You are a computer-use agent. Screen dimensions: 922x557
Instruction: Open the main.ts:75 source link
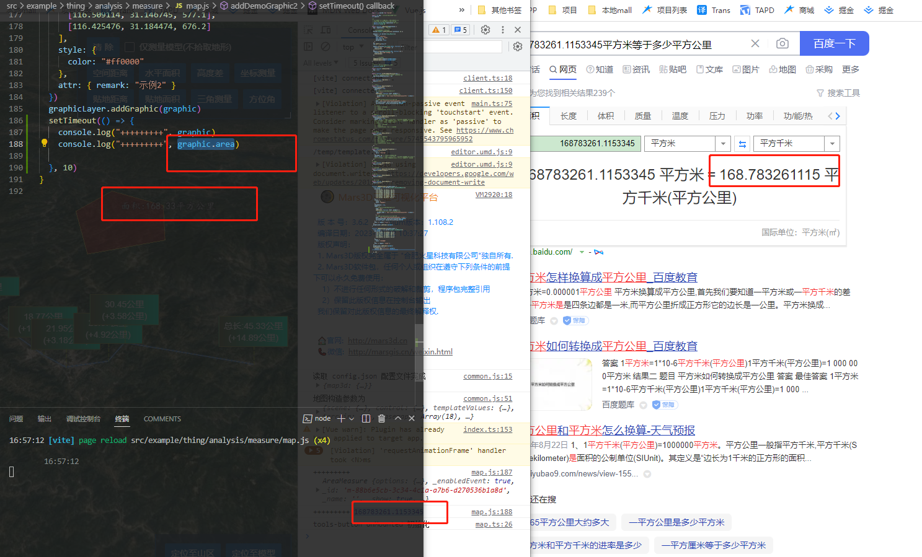[x=492, y=103]
